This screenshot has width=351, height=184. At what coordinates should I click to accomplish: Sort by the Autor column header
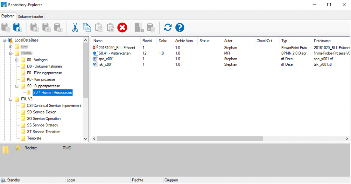point(239,41)
